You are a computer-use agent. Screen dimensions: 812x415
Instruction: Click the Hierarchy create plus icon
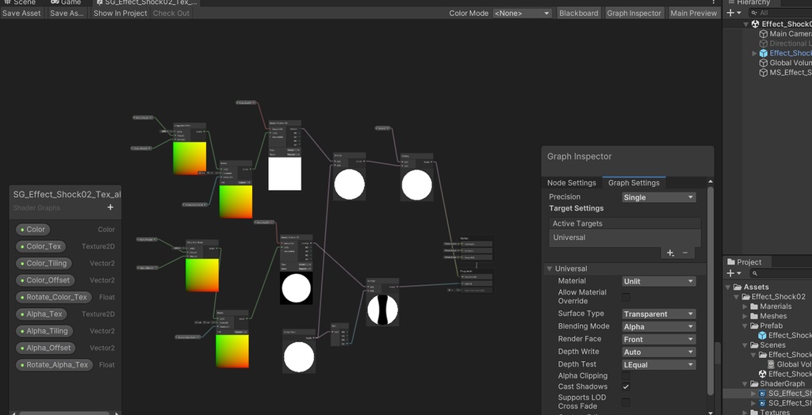tap(730, 13)
